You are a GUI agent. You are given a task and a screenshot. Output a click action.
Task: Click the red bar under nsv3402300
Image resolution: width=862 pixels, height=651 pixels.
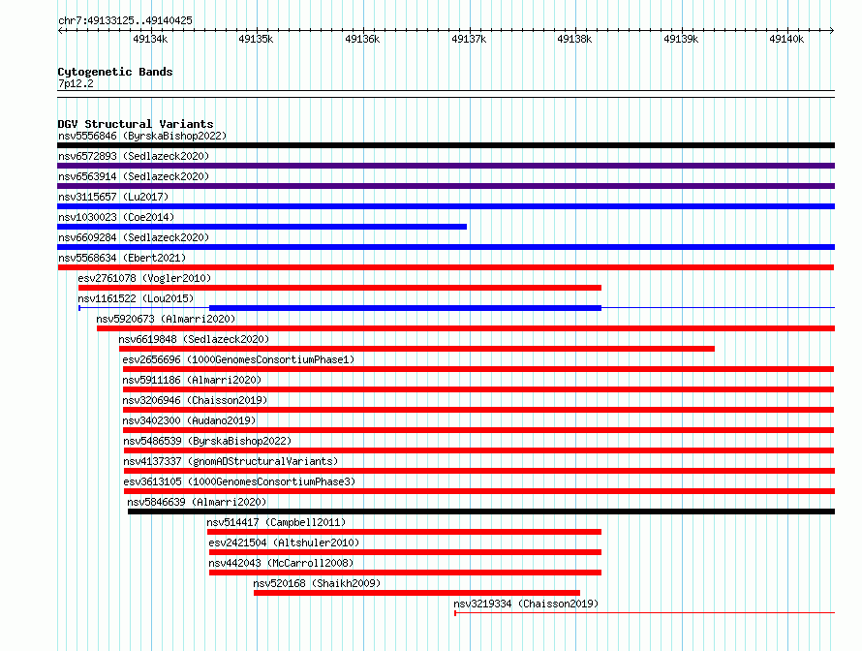(x=478, y=430)
